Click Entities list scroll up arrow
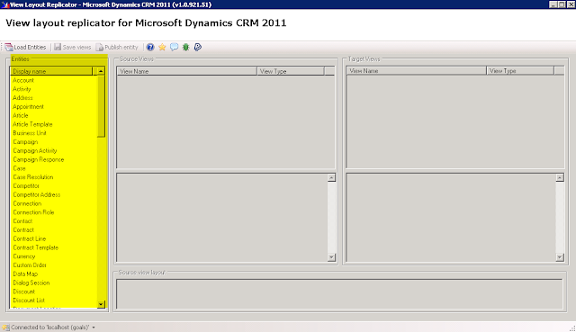 [x=101, y=71]
